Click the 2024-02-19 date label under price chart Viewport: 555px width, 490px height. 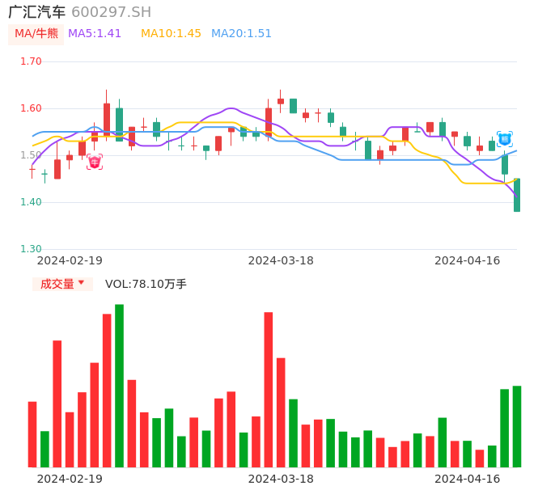click(70, 260)
